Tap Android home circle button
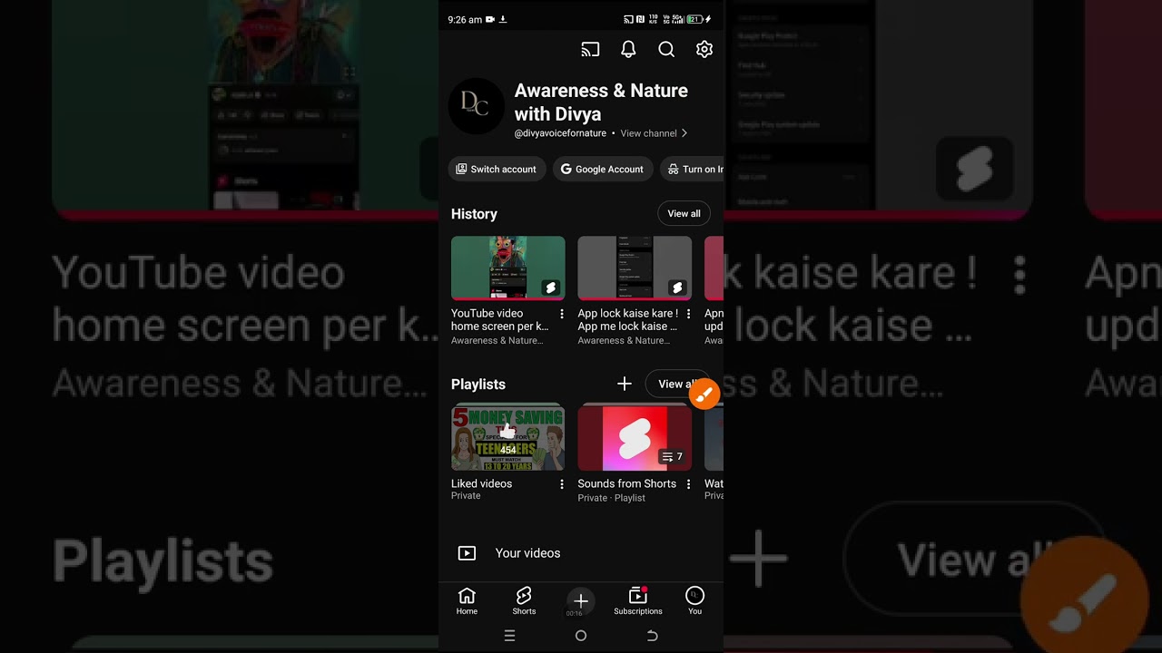 (x=581, y=636)
